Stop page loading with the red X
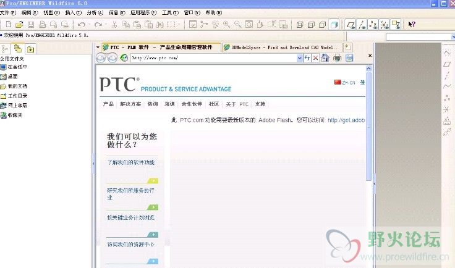The height and width of the screenshot is (268, 455). pyautogui.click(x=315, y=58)
